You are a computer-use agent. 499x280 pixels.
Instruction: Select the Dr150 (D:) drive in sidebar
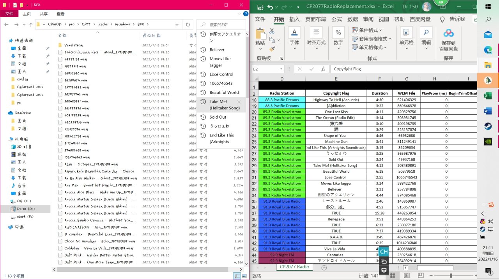tap(26, 209)
